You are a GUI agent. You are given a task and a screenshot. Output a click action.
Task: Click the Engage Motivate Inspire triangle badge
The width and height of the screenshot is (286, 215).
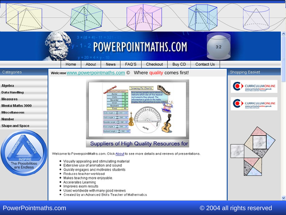(24, 153)
